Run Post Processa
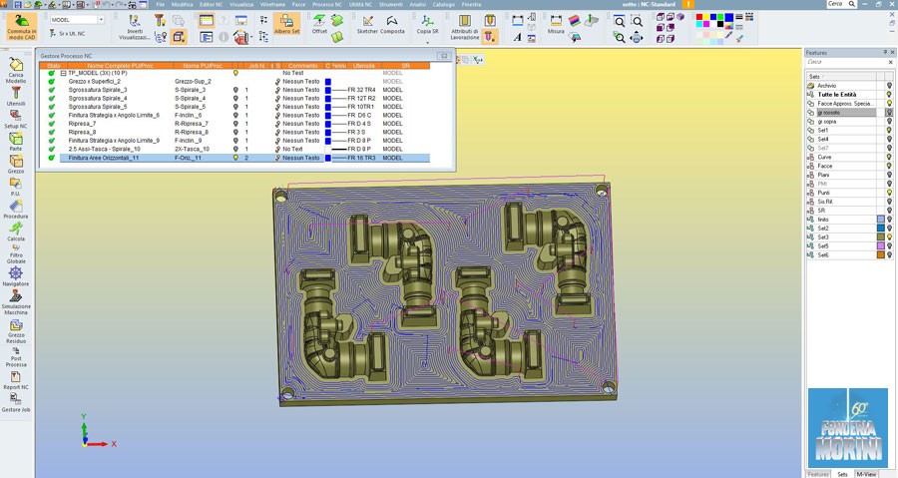The width and height of the screenshot is (898, 478). (x=15, y=357)
